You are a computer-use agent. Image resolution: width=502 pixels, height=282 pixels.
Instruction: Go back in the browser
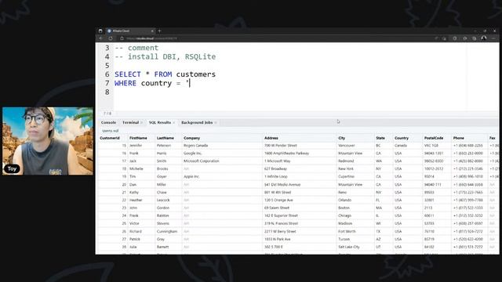[x=101, y=38]
